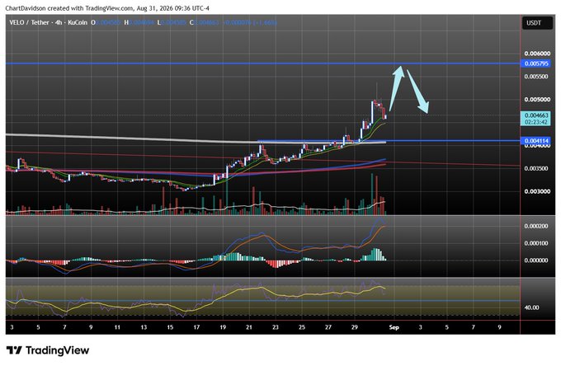Click the 0.004114 blue price label
The image size is (561, 366).
[536, 141]
